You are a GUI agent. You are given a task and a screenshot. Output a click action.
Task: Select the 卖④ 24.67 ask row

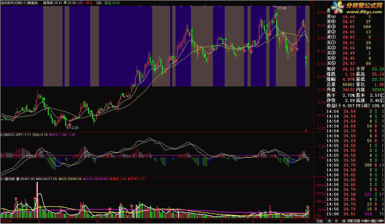coord(355,21)
